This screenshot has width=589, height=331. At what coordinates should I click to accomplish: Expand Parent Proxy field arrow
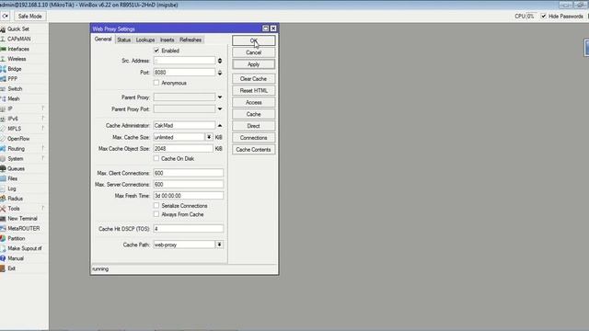click(x=220, y=97)
